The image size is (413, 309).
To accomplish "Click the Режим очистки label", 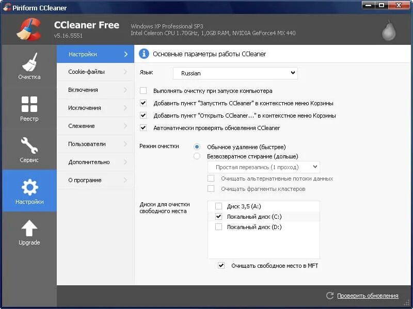I will click(x=159, y=146).
